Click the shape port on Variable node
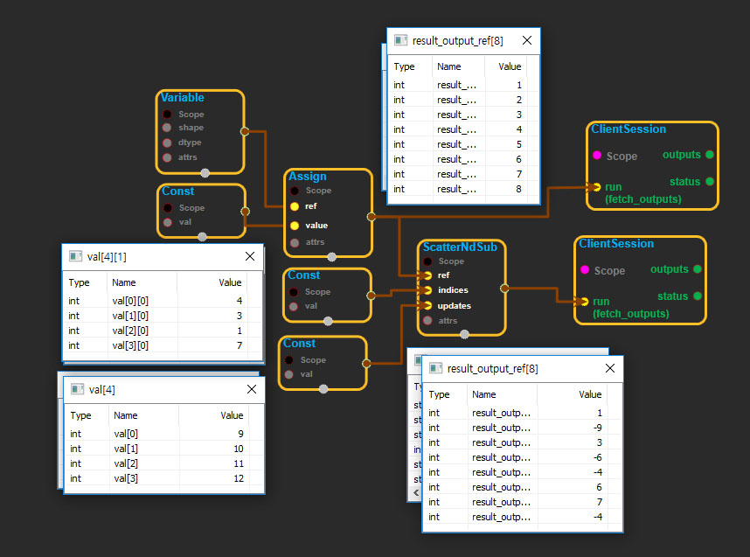Screen dimensions: 750x557 point(166,129)
